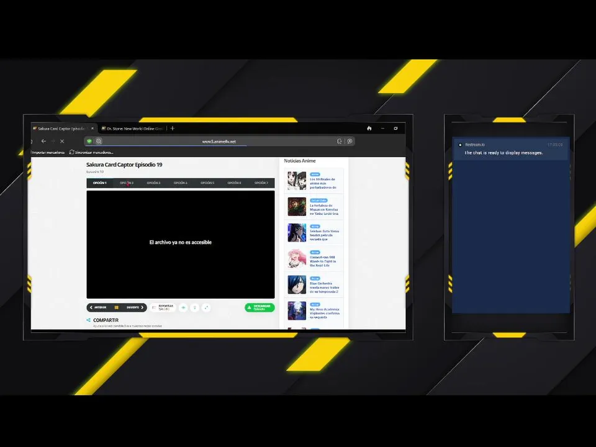Click the search magnifier icon in address bar
This screenshot has width=596, height=447.
(99, 141)
